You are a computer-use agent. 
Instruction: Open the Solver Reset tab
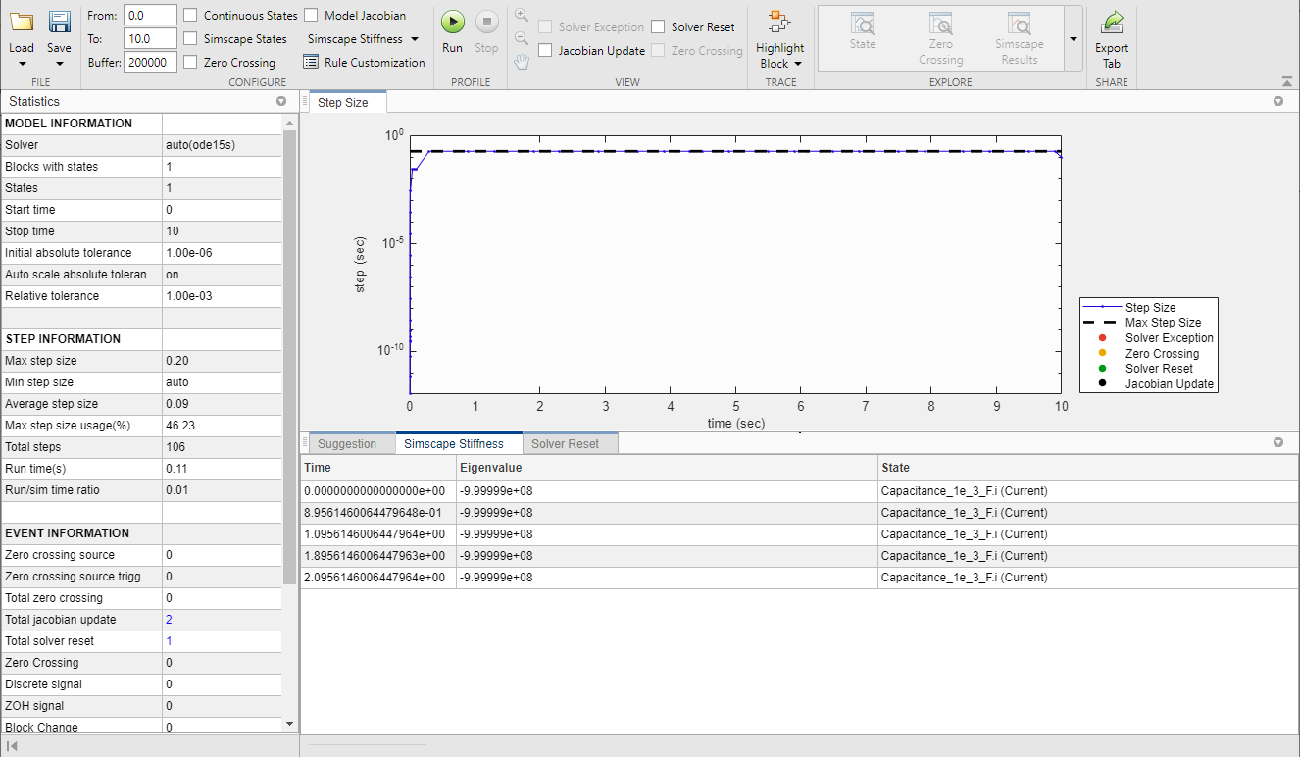565,444
